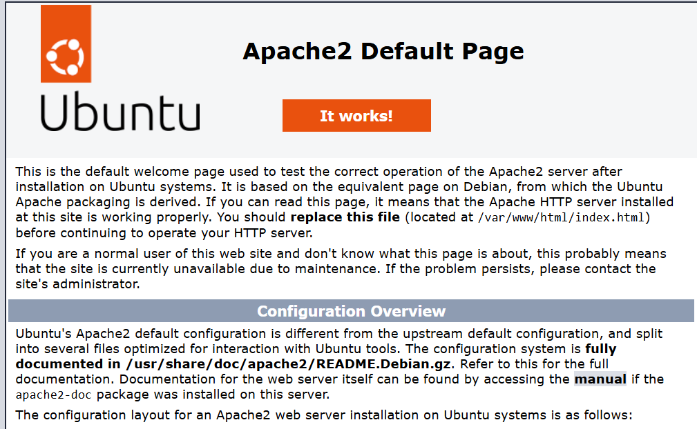Click the apache2-doc package name
This screenshot has height=429, width=697.
coord(54,396)
